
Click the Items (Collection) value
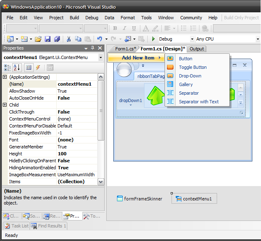(77, 182)
